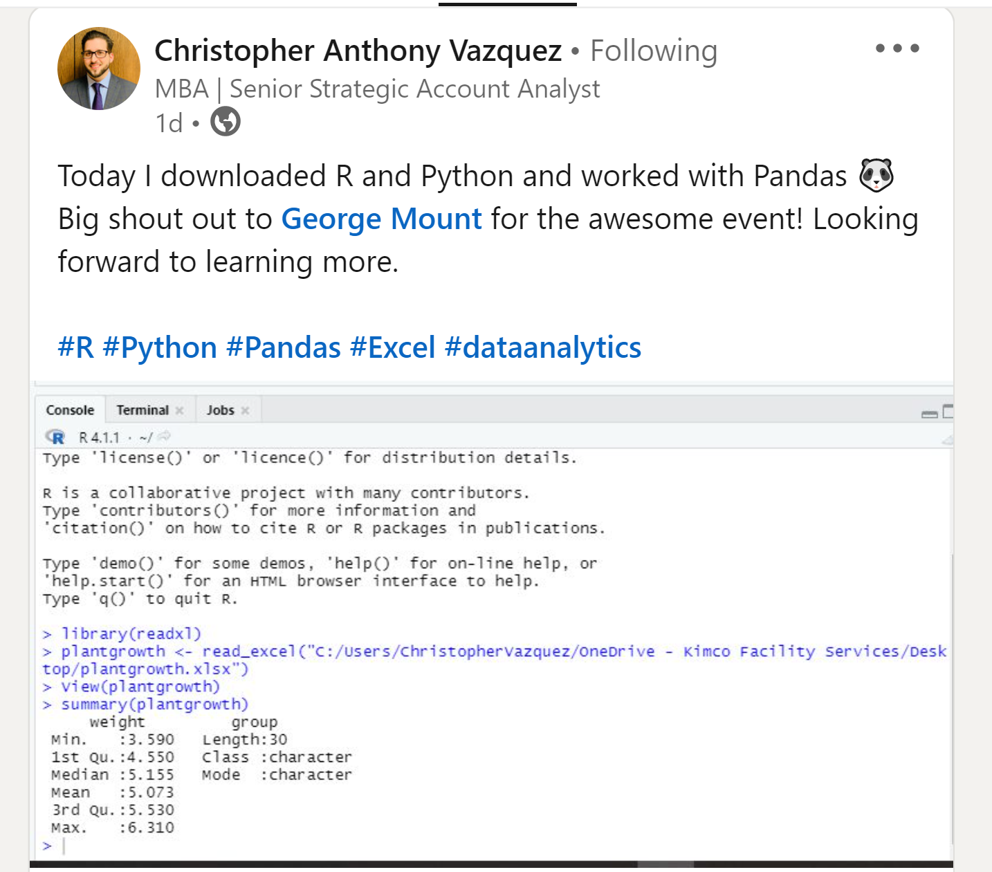992x872 pixels.
Task: Open the post's three-dot options menu
Action: click(x=897, y=48)
